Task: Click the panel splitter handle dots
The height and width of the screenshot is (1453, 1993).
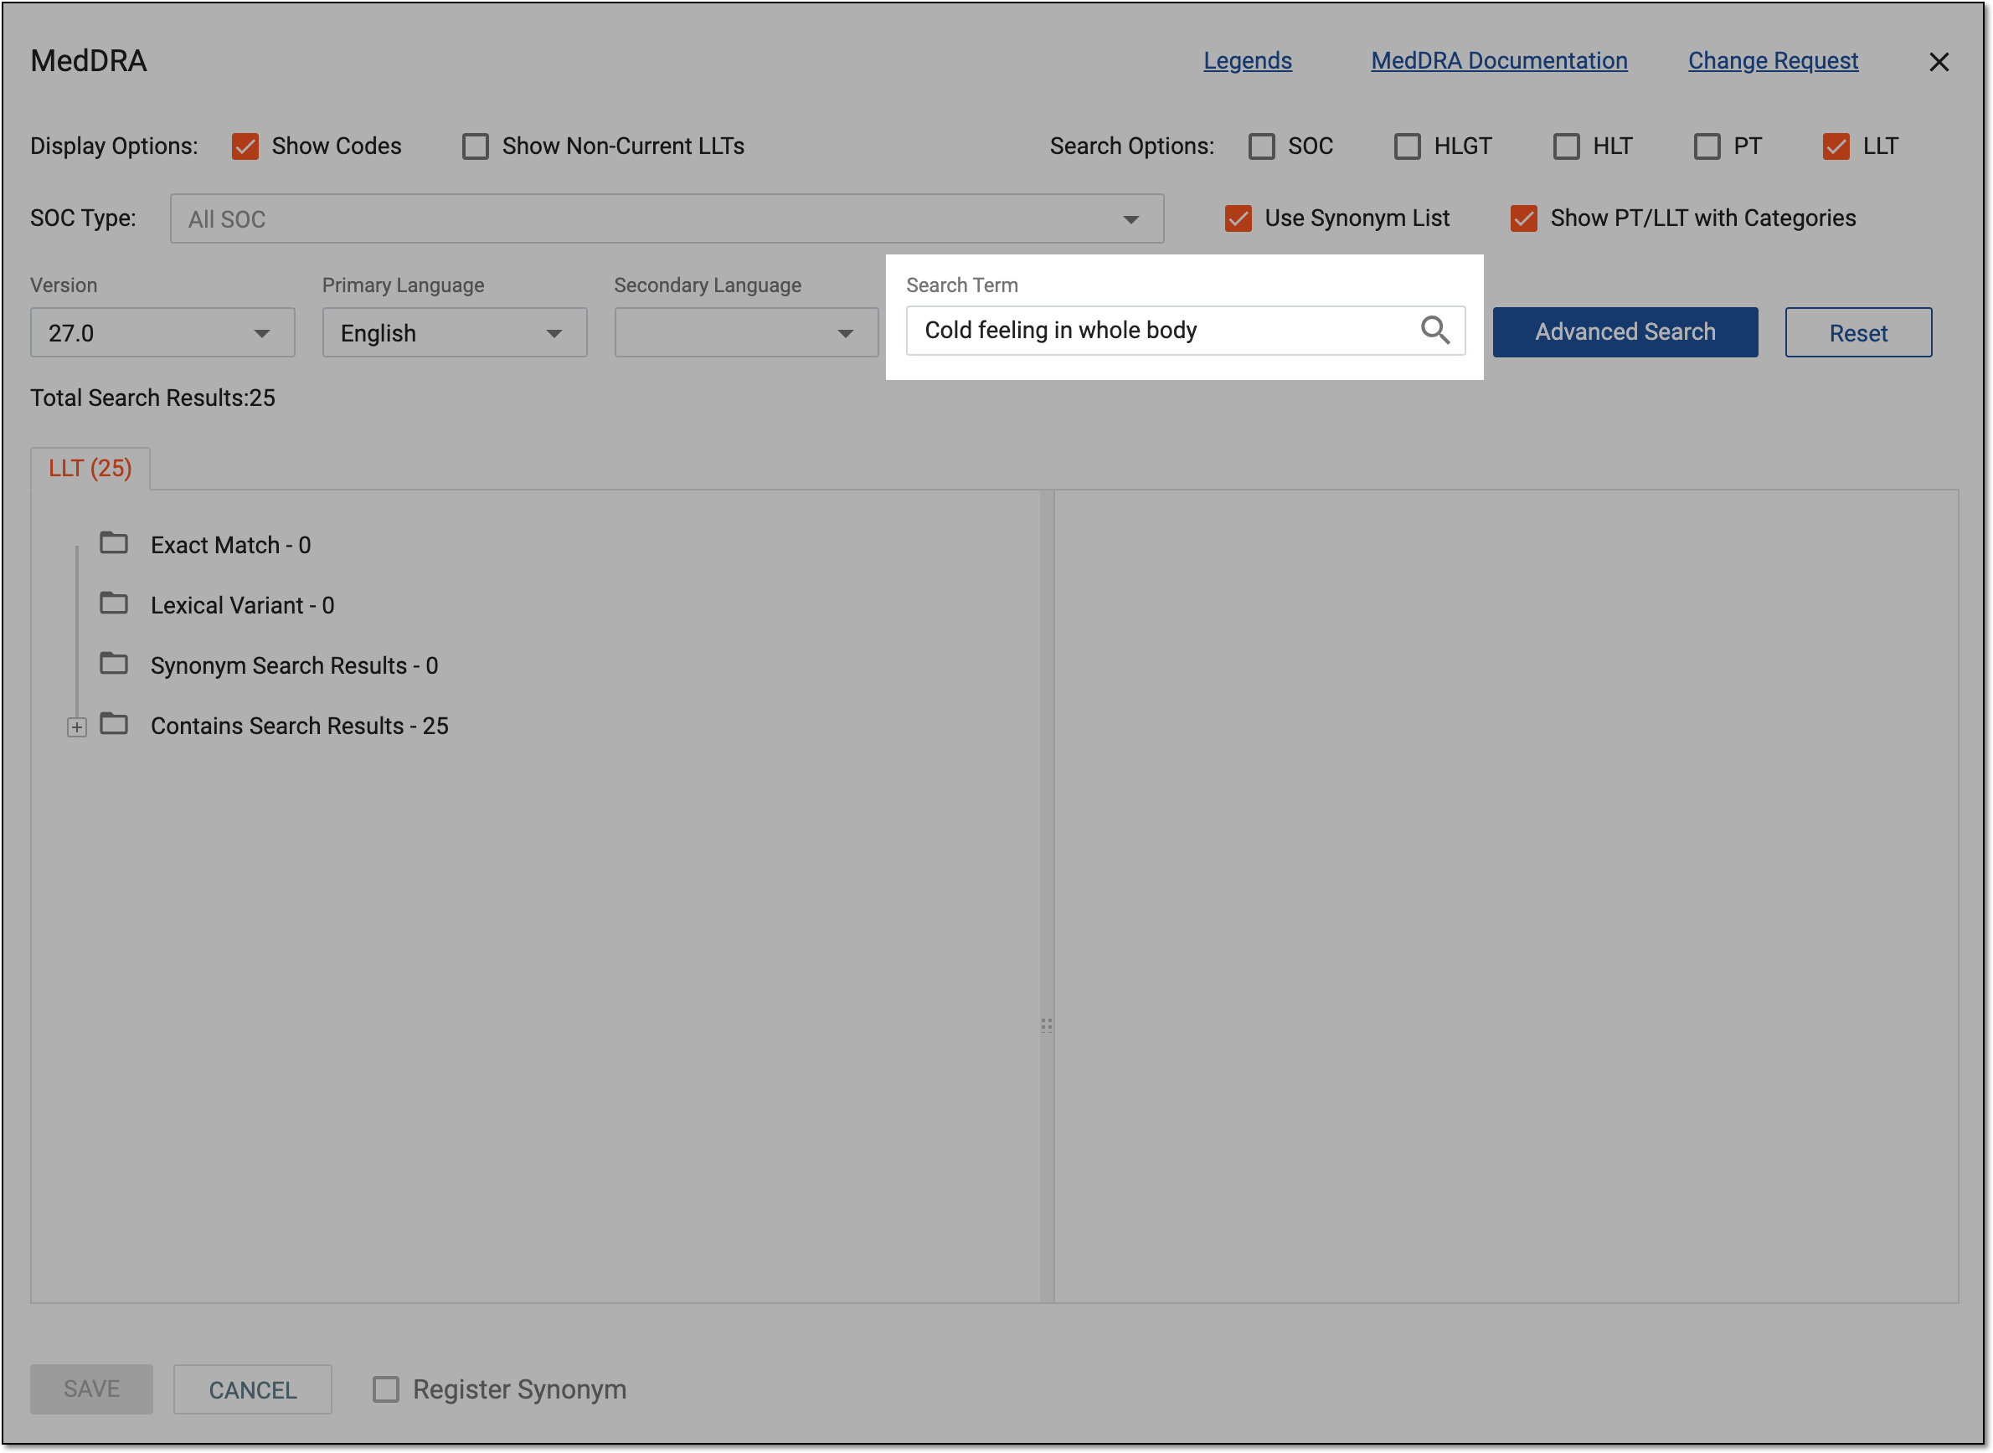Action: coord(1045,1024)
